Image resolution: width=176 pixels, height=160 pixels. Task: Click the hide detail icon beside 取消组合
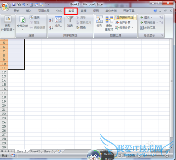[161, 22]
